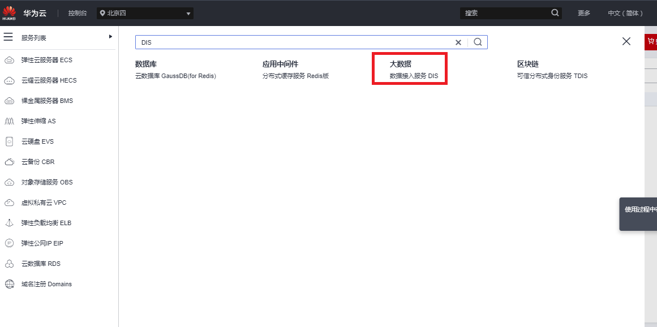The width and height of the screenshot is (657, 327).
Task: Click the 使用过程中 feedback popup
Action: [638, 214]
